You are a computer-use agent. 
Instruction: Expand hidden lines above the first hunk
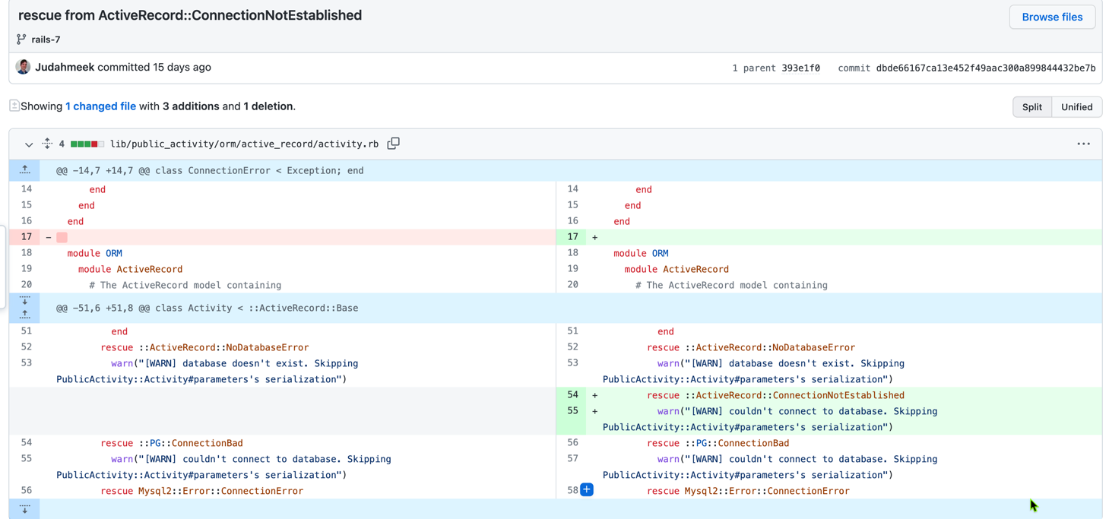click(x=24, y=169)
